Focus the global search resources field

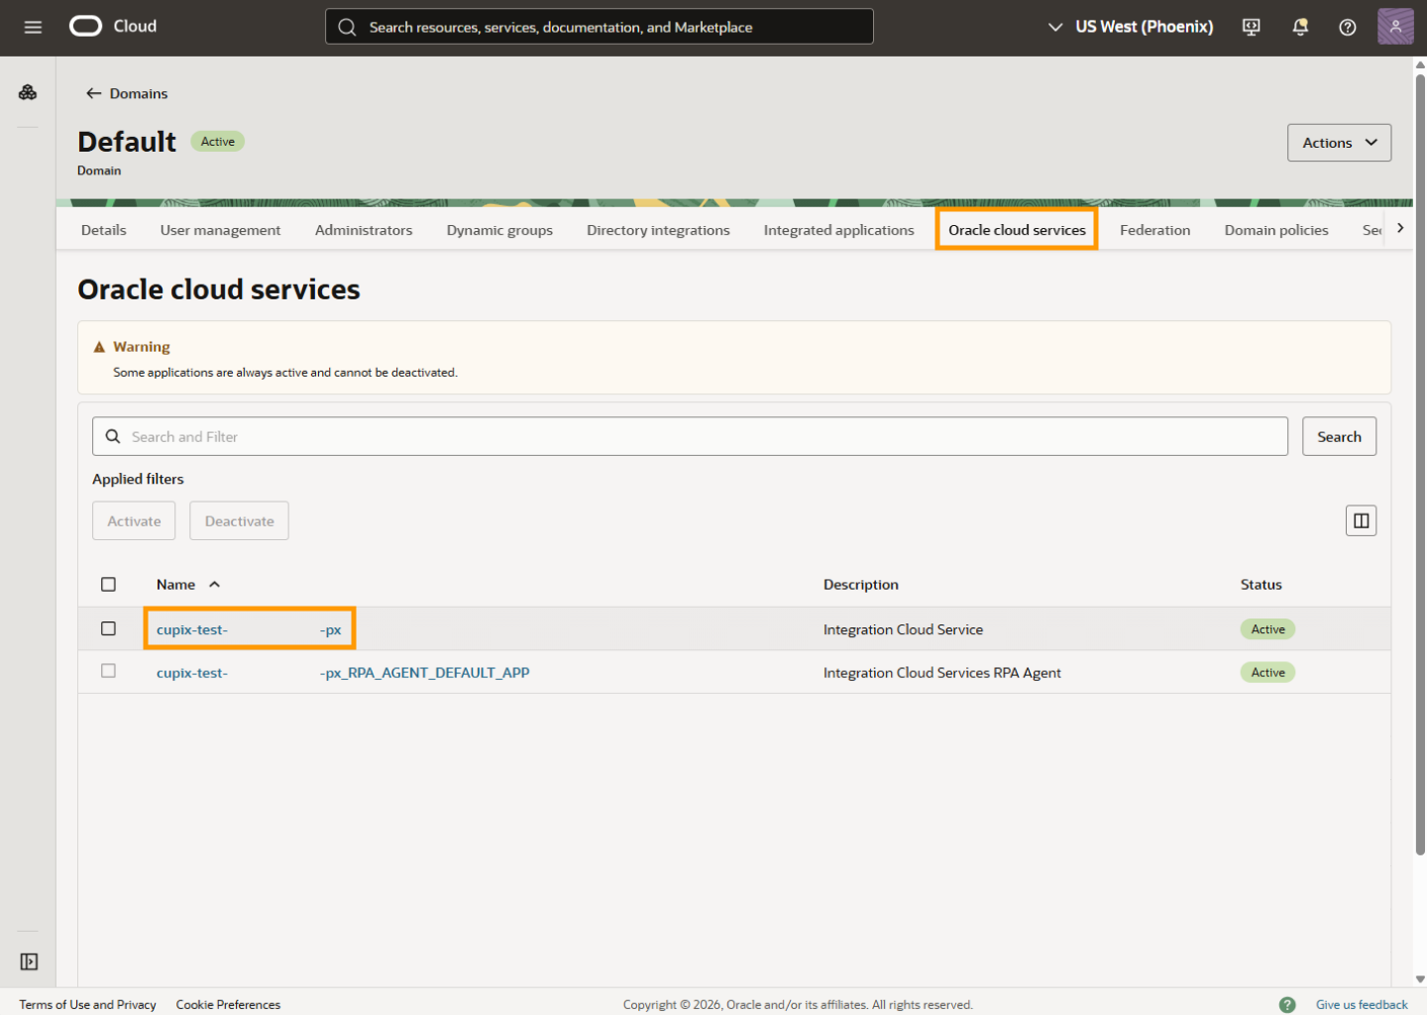600,27
